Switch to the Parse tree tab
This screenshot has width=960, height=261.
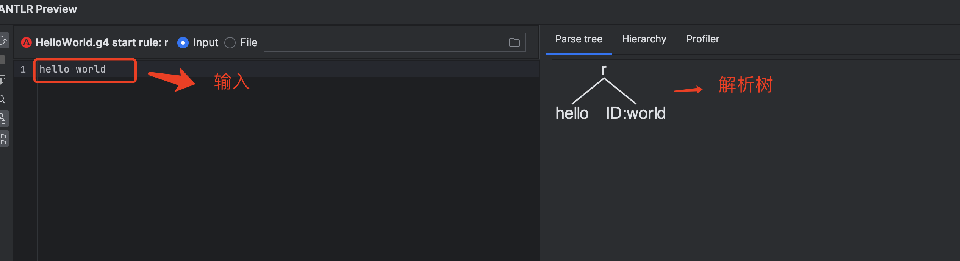(579, 39)
